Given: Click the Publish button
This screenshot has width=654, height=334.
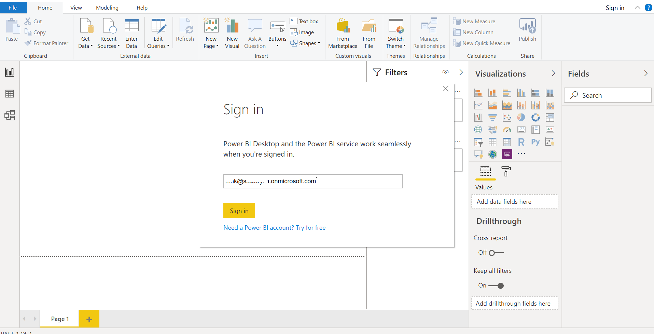Looking at the screenshot, I should pyautogui.click(x=527, y=30).
